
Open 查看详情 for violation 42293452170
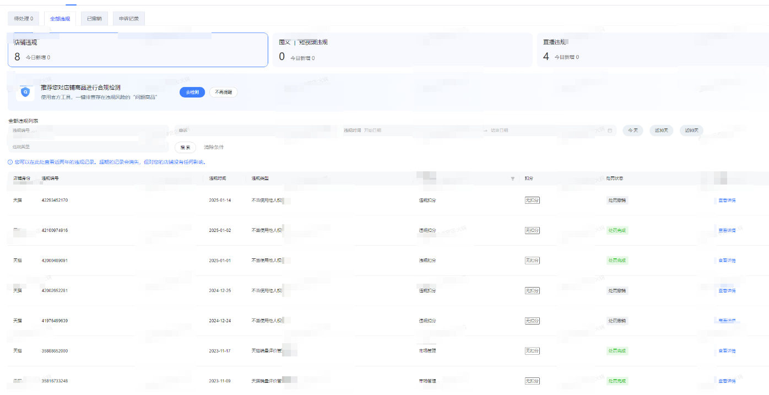727,200
